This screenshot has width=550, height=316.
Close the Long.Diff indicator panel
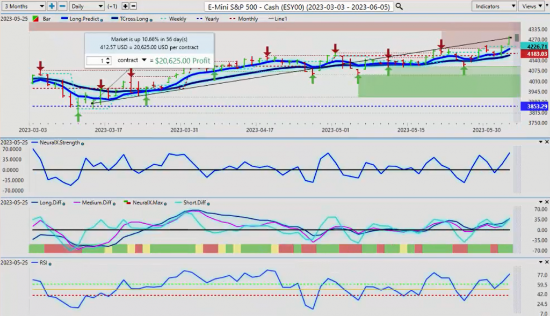click(546, 202)
